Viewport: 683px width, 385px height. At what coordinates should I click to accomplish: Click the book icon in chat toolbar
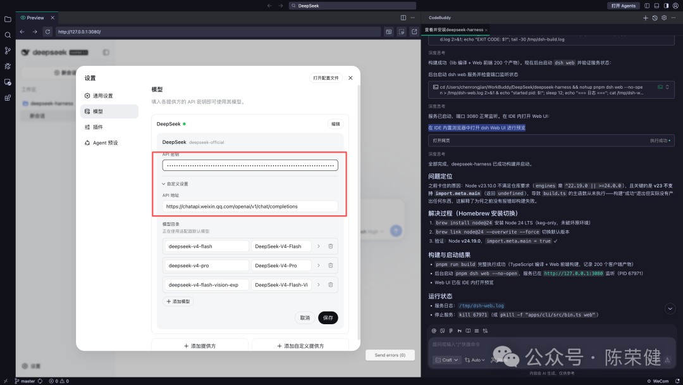click(x=468, y=331)
